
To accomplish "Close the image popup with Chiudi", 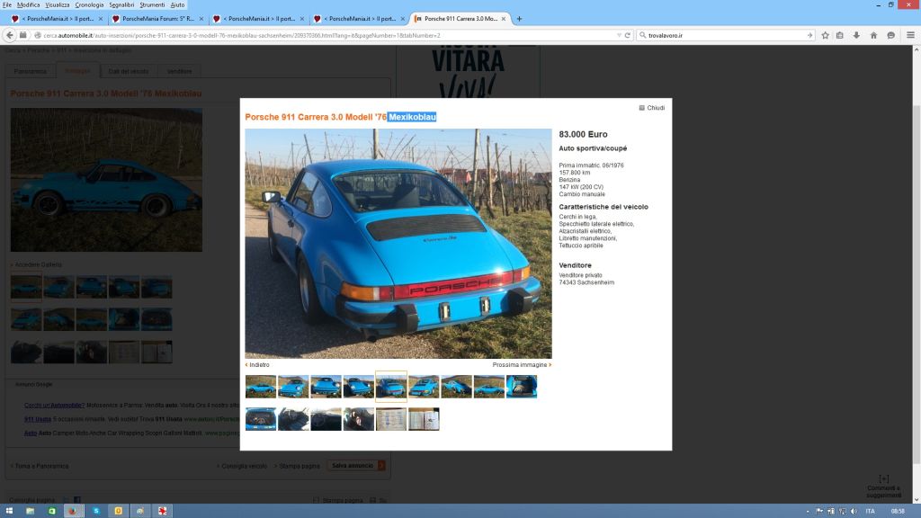I will 652,108.
